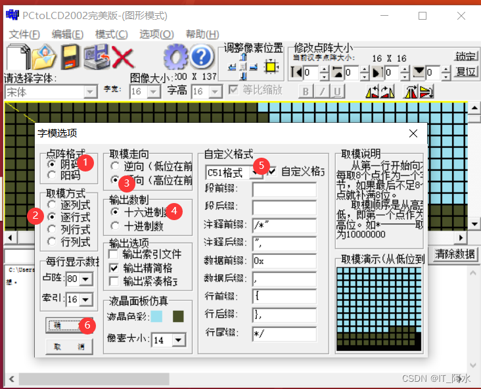The height and width of the screenshot is (389, 481).
Task: Toggle 输出精简格式 checkbox
Action: 114,268
